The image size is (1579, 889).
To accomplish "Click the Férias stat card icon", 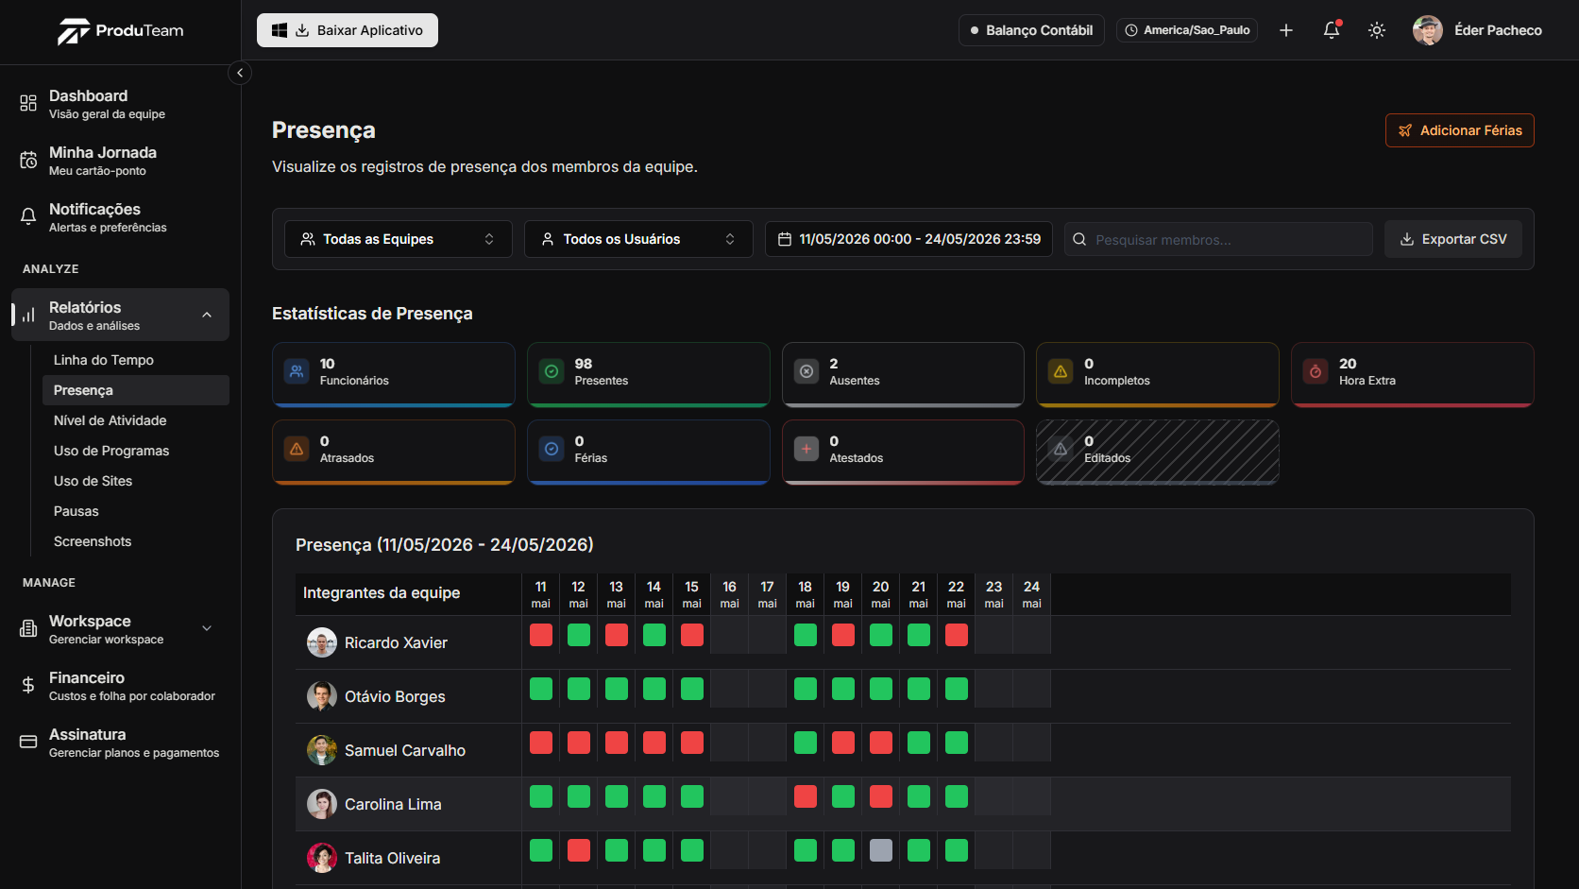I will click(552, 449).
